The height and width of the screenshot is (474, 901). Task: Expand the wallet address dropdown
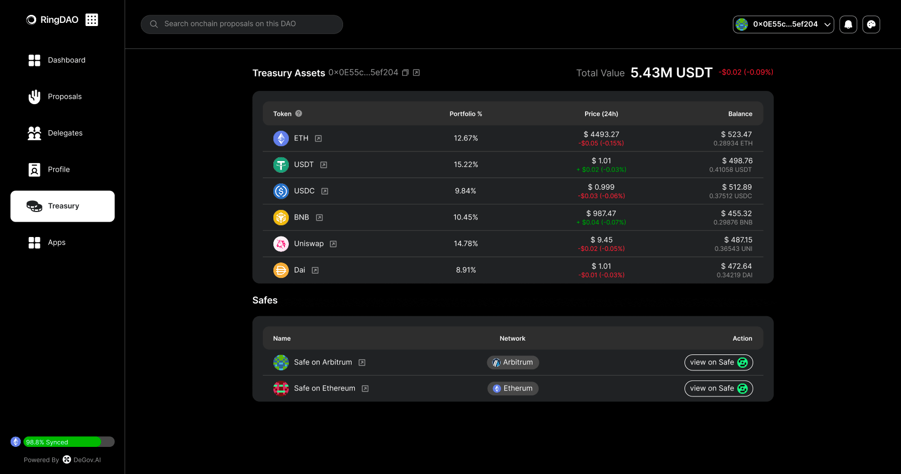pos(783,24)
